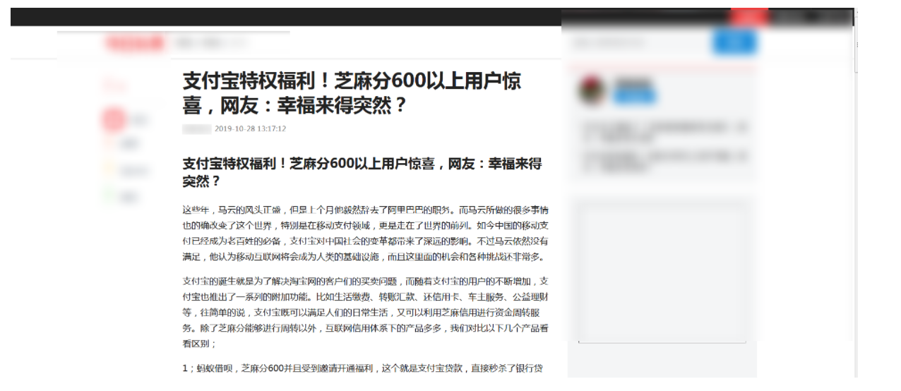Image resolution: width=901 pixels, height=391 pixels.
Task: Focus the search input beside blue button
Action: pyautogui.click(x=640, y=43)
